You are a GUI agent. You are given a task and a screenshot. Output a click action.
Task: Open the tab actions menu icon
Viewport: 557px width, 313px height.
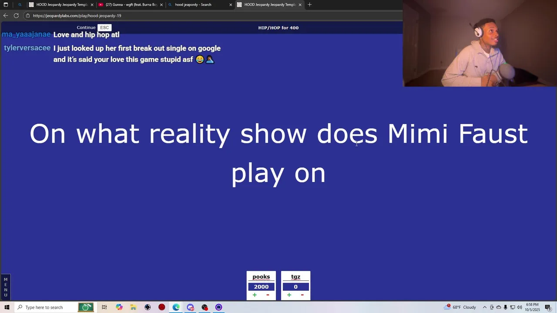pos(6,5)
